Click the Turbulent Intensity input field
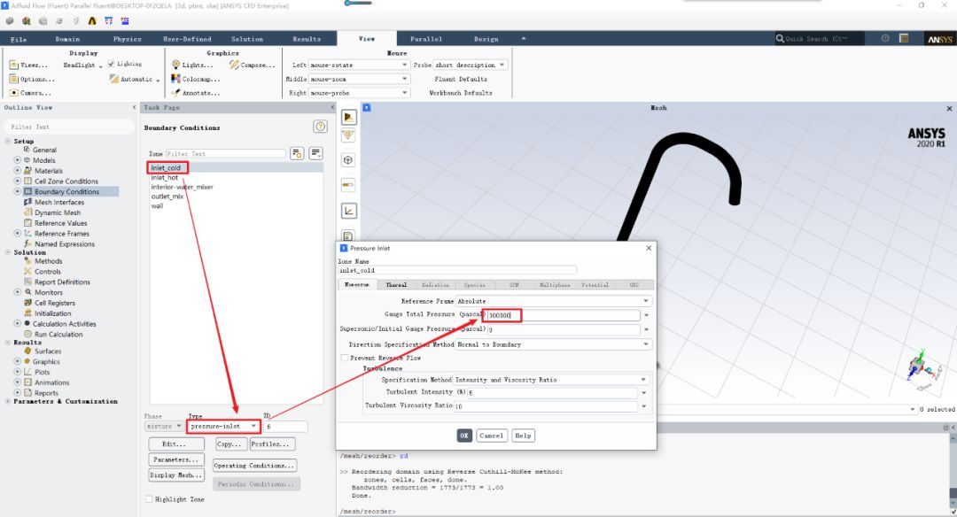The width and height of the screenshot is (957, 517). 552,393
